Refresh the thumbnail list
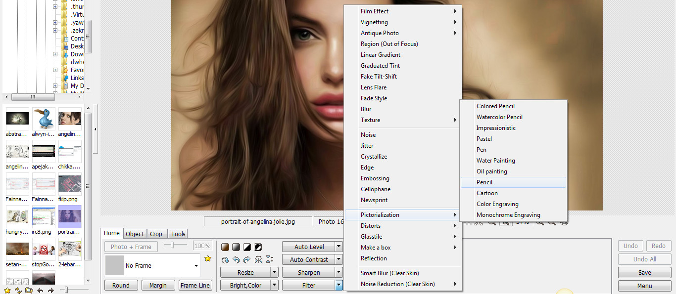The height and width of the screenshot is (294, 676). point(18,290)
